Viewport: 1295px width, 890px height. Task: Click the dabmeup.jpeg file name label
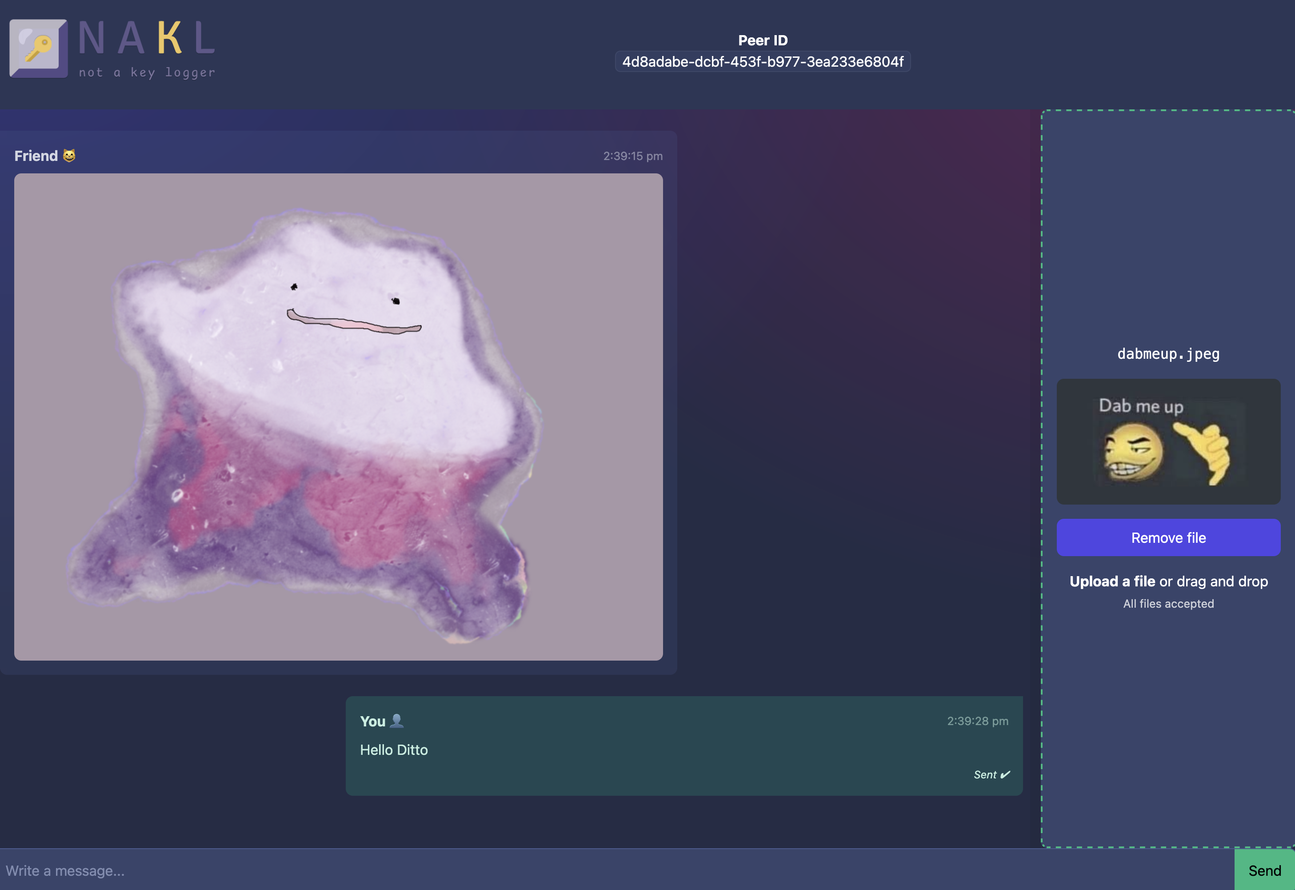pos(1168,353)
